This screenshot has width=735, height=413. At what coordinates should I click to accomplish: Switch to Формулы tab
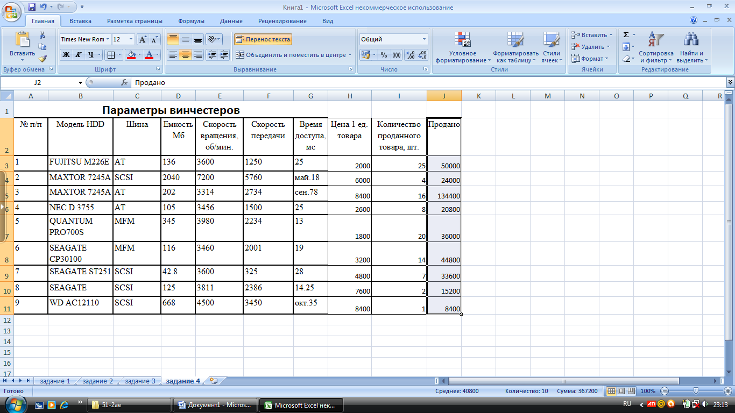click(x=191, y=21)
